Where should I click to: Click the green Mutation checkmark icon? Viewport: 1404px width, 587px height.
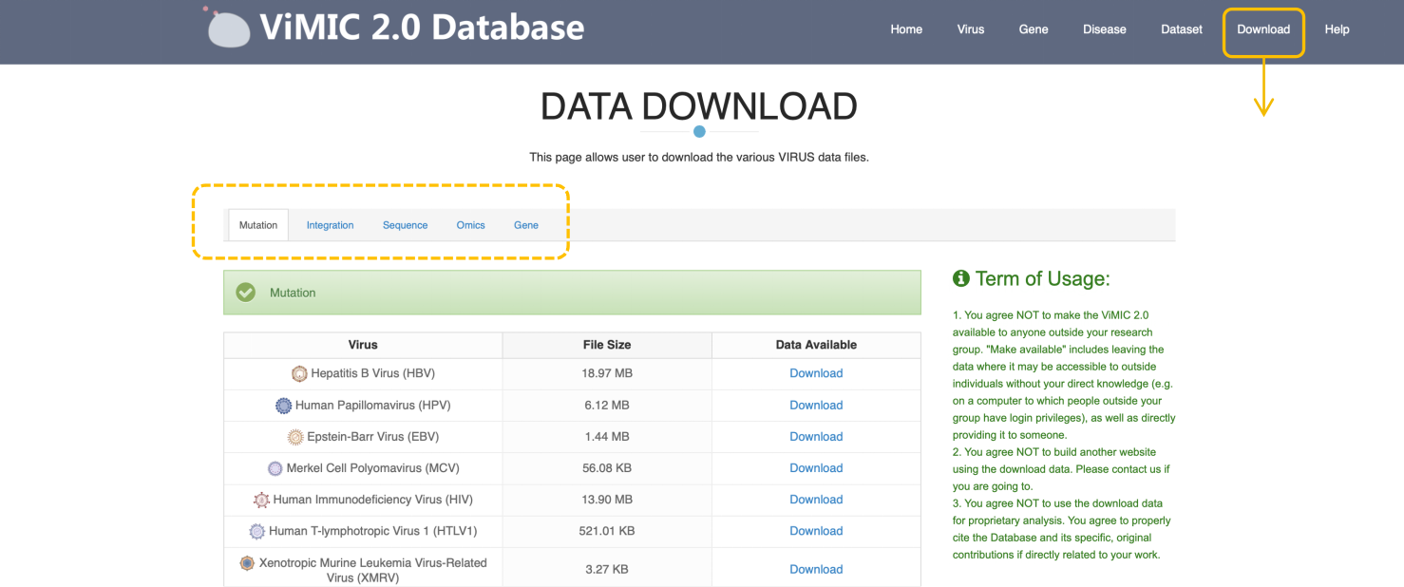[246, 293]
